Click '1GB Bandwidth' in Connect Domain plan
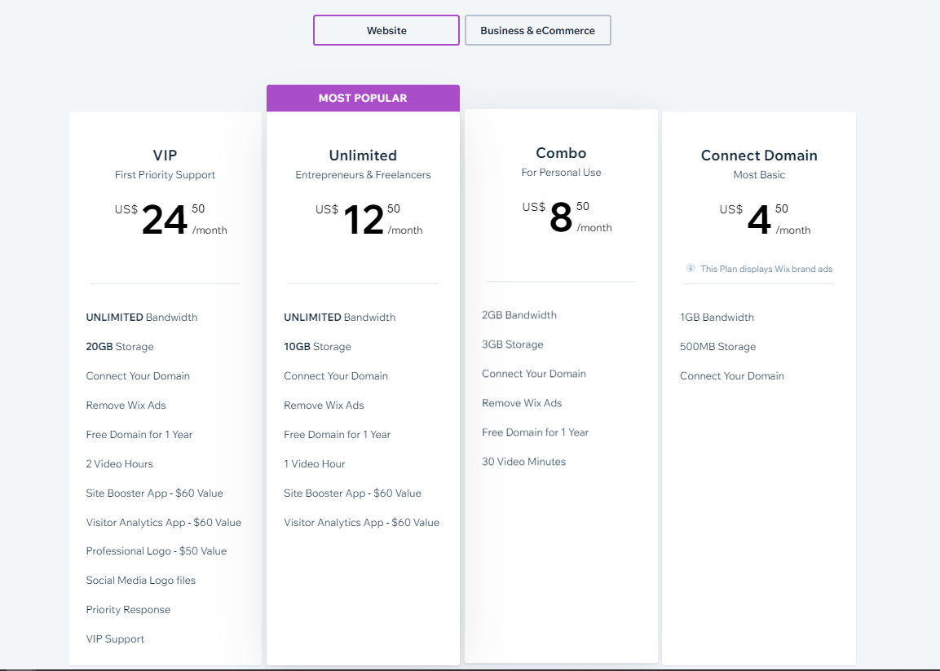Image resolution: width=940 pixels, height=671 pixels. coord(717,318)
